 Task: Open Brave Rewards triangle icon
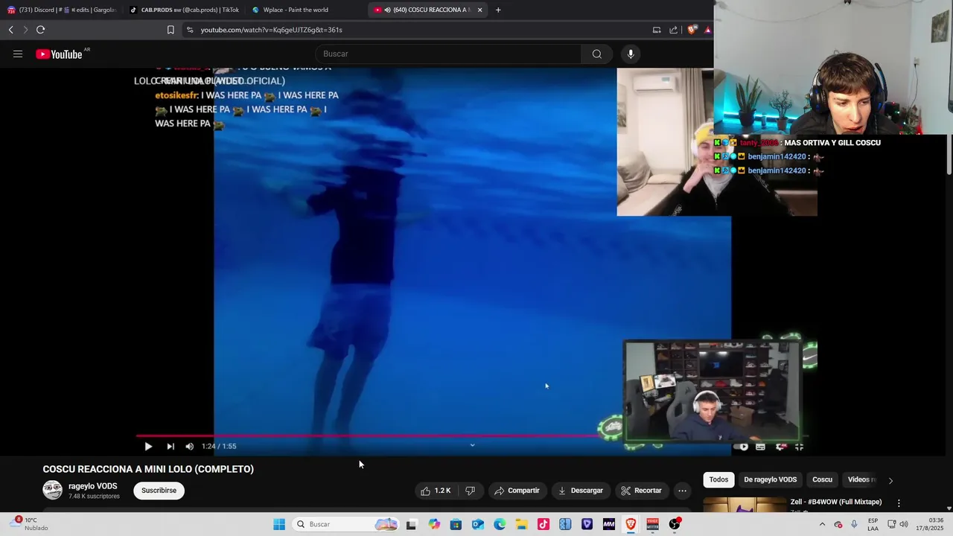click(707, 30)
